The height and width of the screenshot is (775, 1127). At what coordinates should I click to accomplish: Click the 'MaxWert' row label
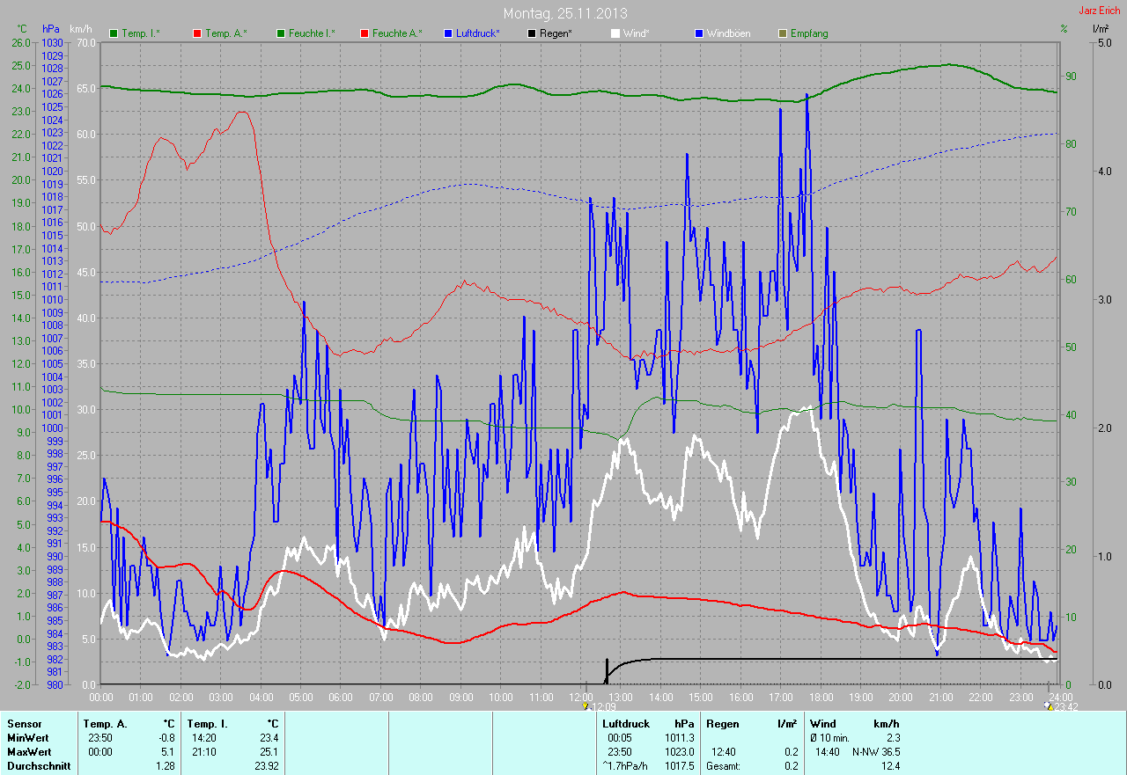(x=28, y=752)
